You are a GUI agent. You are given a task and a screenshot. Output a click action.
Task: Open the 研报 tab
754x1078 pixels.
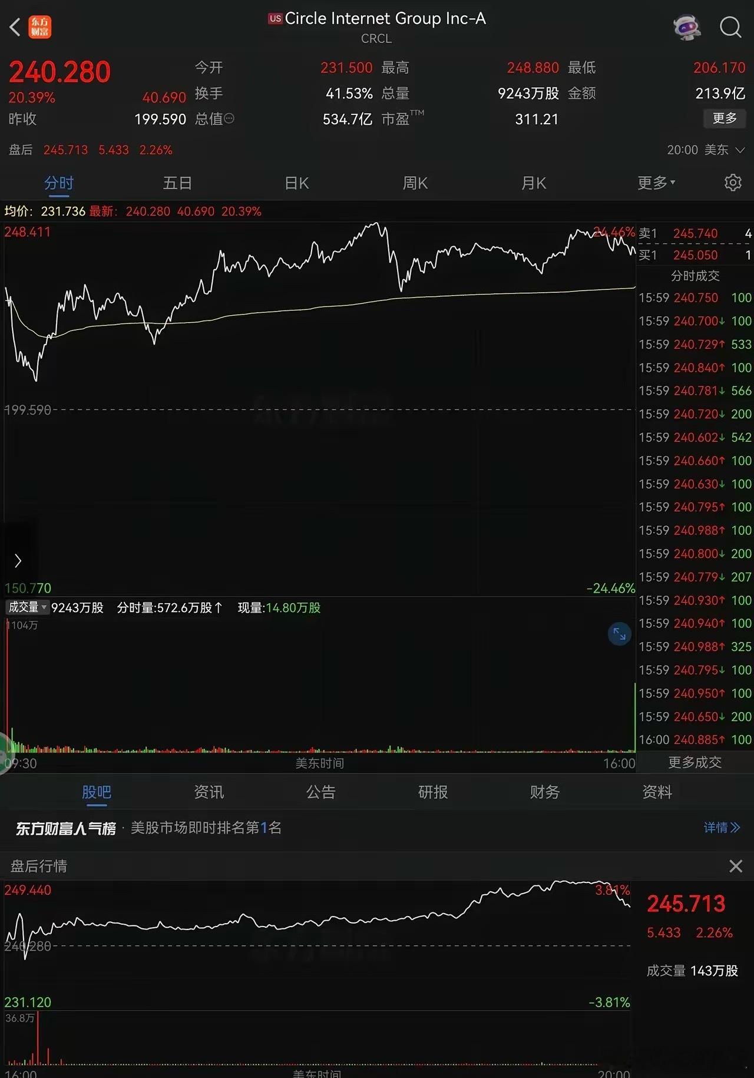coord(433,792)
